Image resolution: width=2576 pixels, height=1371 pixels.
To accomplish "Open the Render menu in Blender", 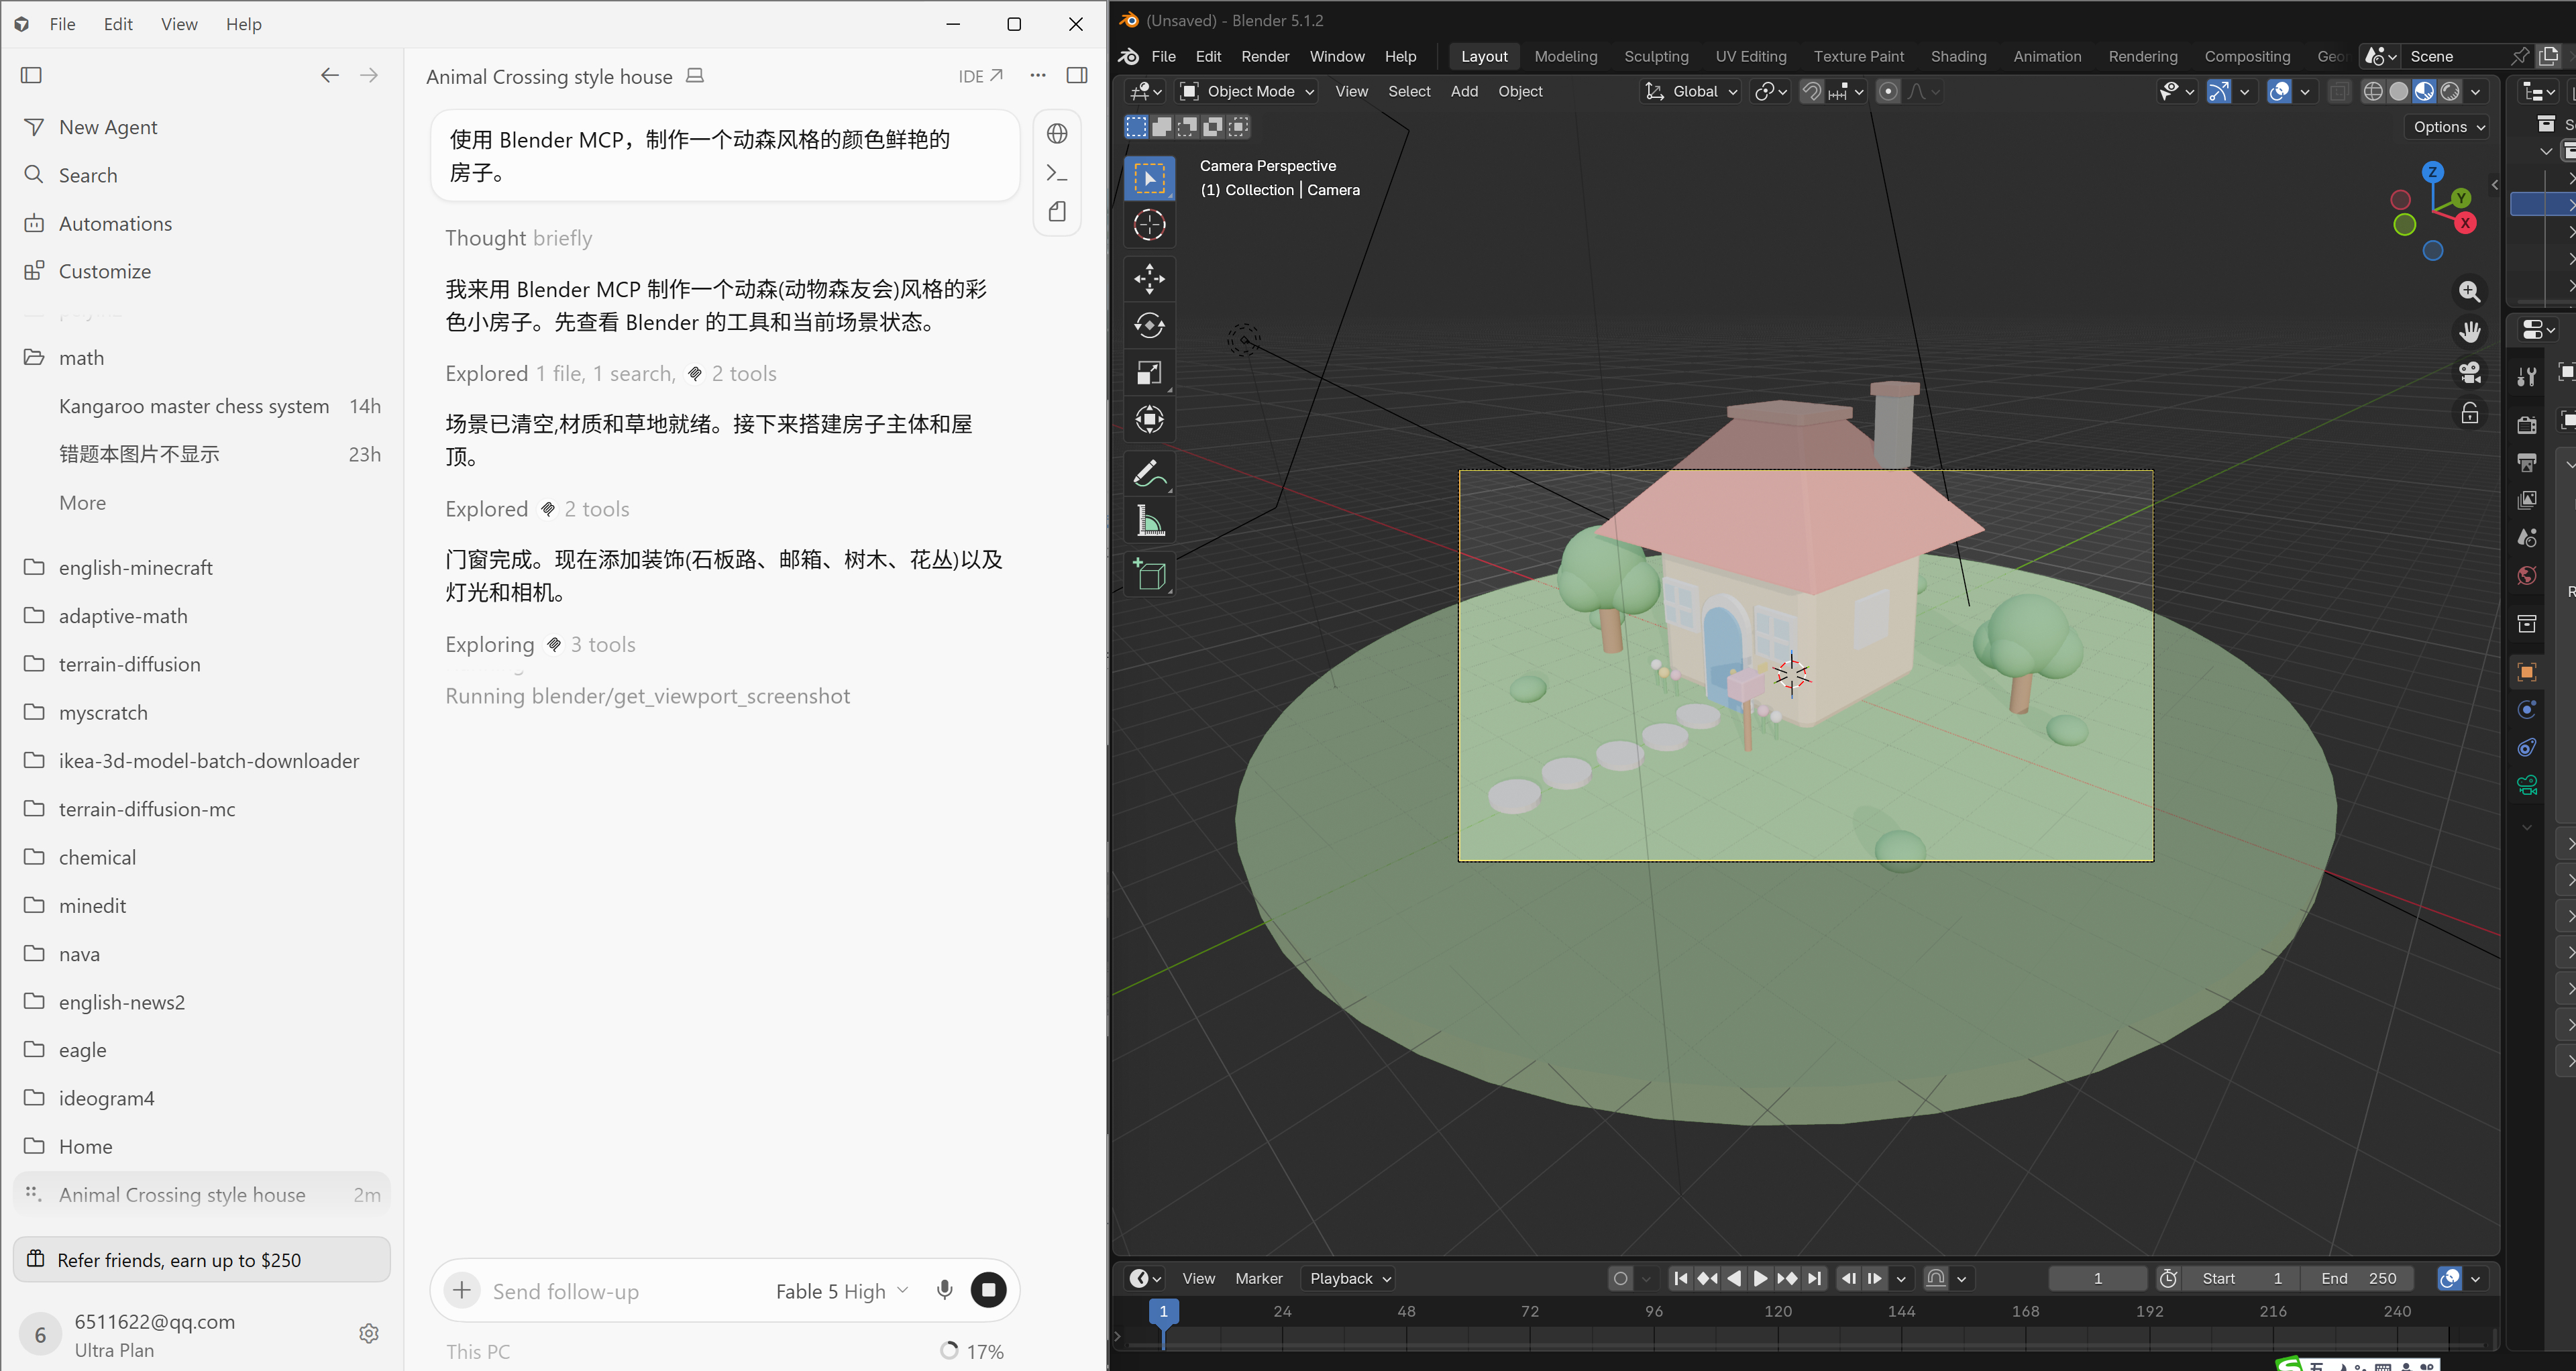I will tap(1265, 56).
